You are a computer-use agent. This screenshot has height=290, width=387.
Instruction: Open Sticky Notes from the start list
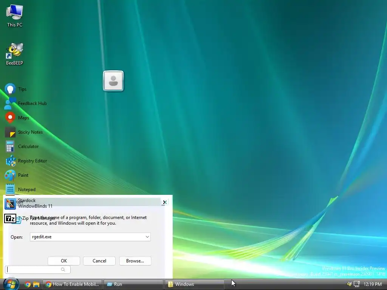[24, 132]
